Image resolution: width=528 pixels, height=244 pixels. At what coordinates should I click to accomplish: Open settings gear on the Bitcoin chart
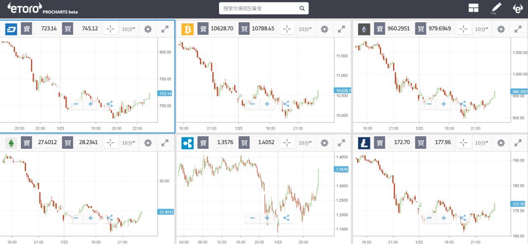(324, 29)
